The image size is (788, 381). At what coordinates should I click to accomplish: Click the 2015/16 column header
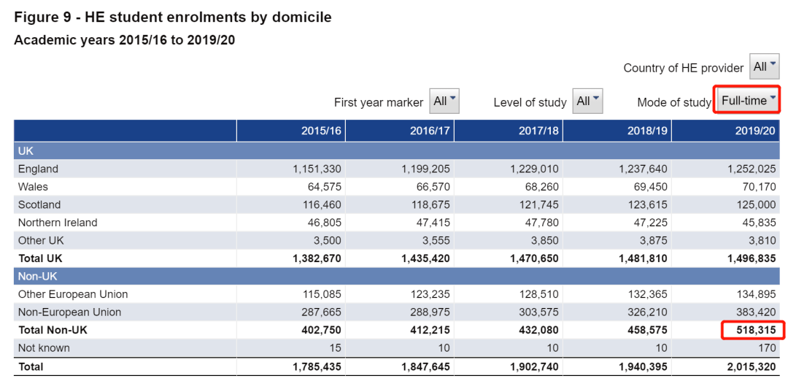(x=291, y=131)
